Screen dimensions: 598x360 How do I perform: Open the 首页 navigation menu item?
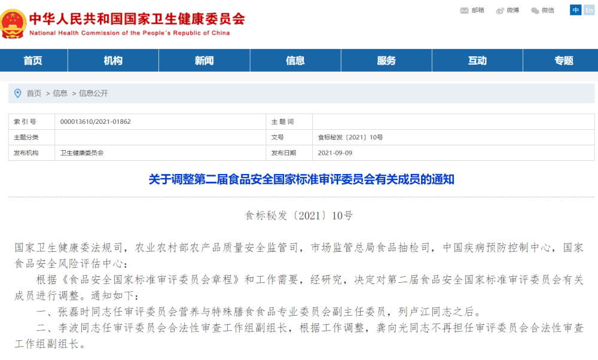[33, 60]
